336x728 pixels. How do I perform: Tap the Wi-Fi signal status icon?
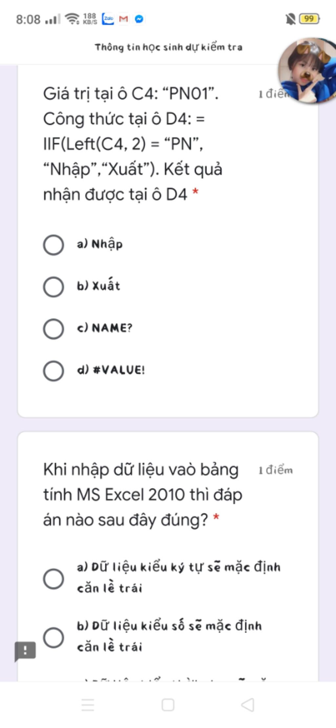72,19
